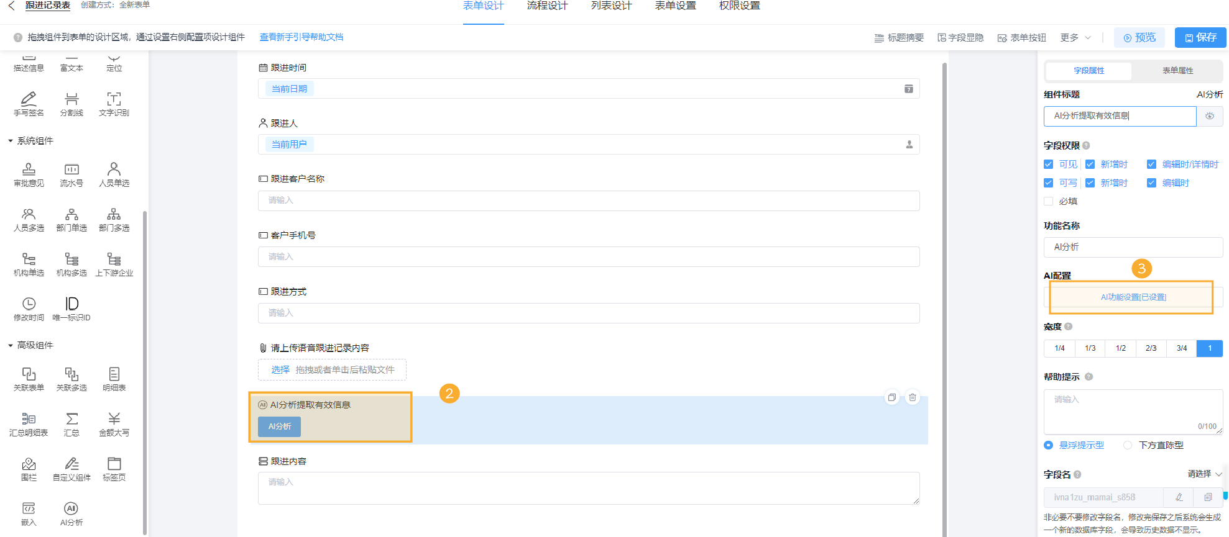Image resolution: width=1229 pixels, height=537 pixels.
Task: Toggle 新增时 checkbox in 可见 row
Action: pos(1090,165)
